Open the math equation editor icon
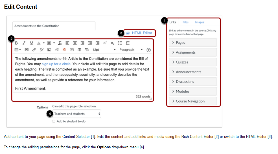The height and width of the screenshot is (154, 278). [57, 50]
